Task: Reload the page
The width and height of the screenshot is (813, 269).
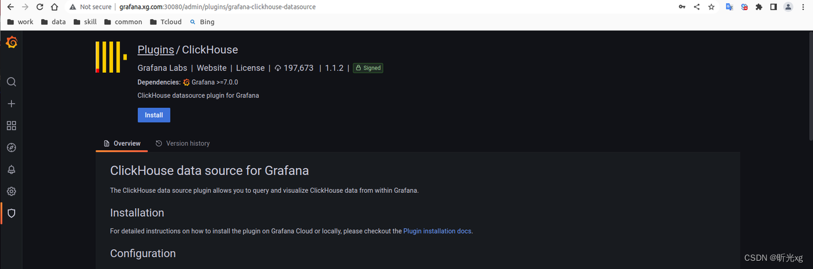Action: pos(40,7)
